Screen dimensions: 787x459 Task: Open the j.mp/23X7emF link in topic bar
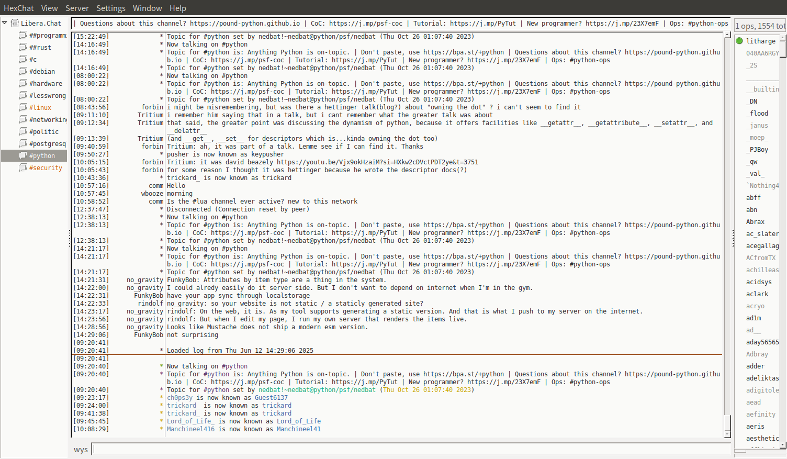tap(622, 24)
